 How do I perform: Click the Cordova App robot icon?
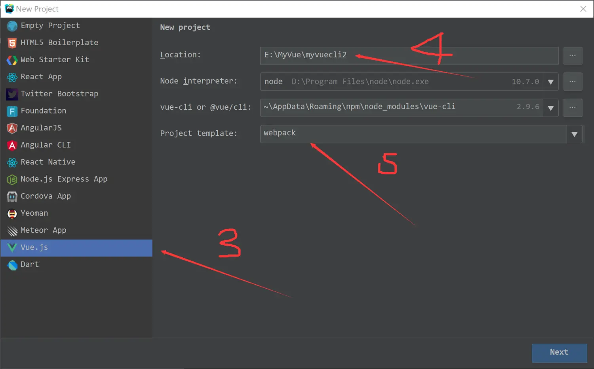(x=12, y=196)
